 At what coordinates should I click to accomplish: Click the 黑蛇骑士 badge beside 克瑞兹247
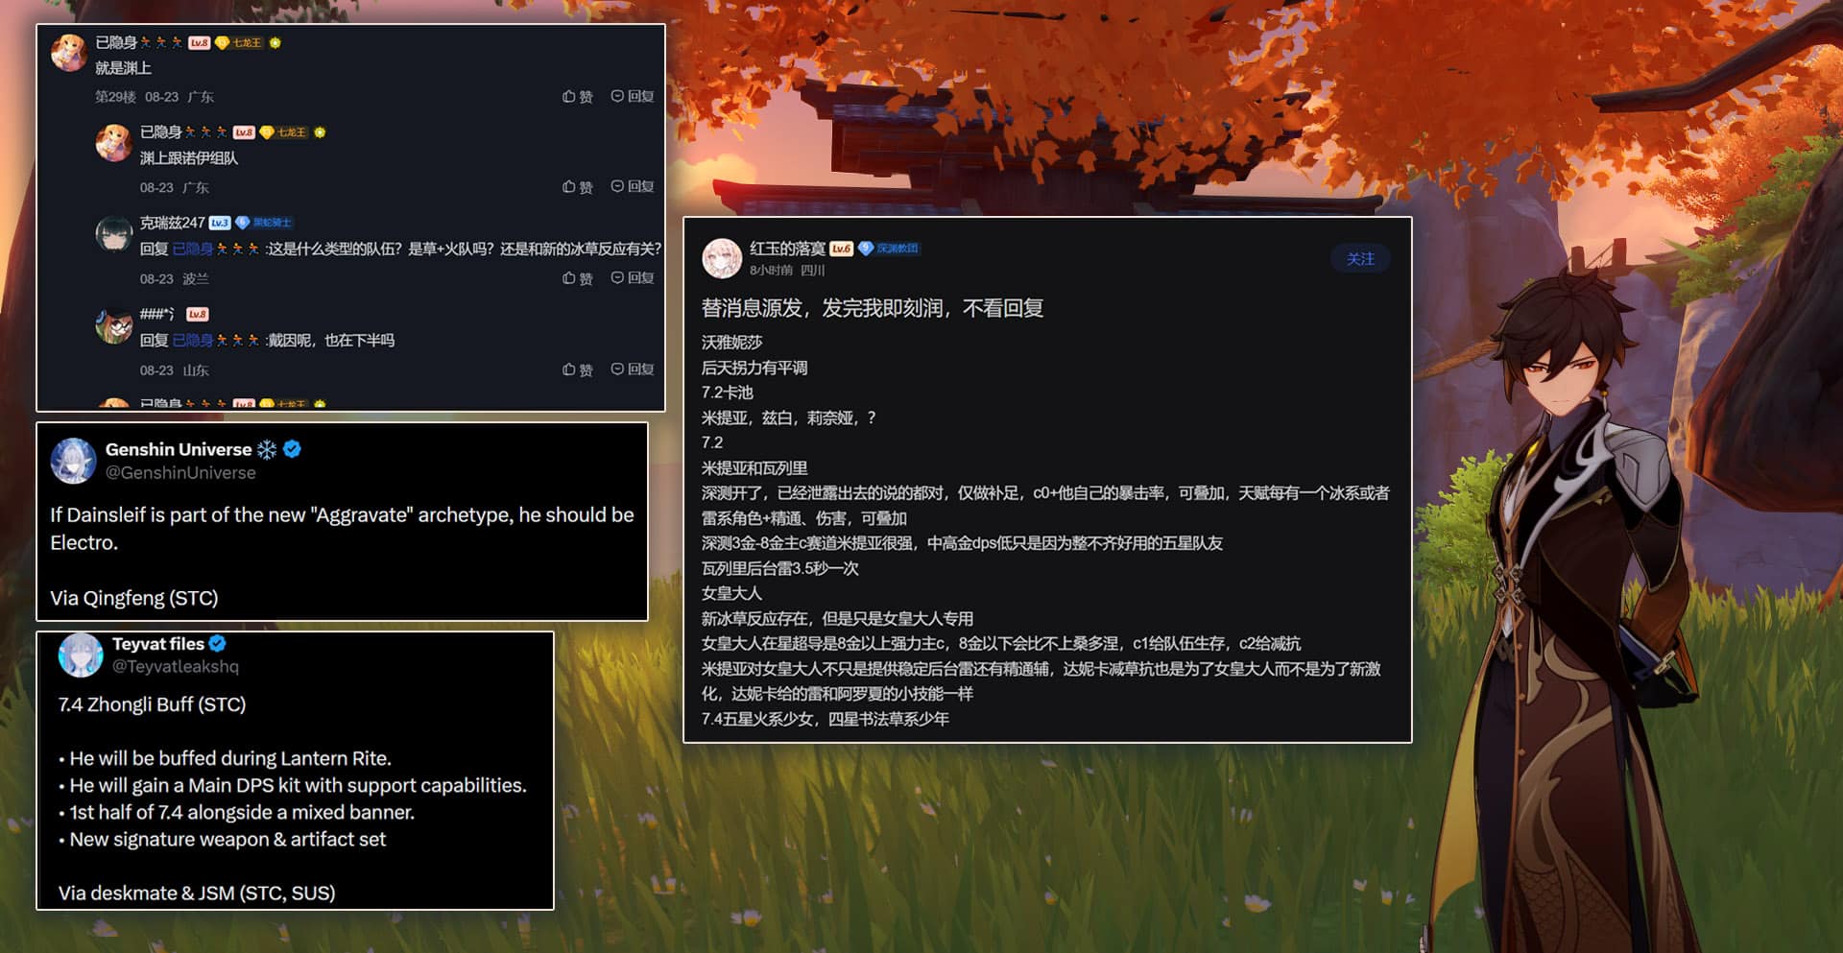coord(264,223)
